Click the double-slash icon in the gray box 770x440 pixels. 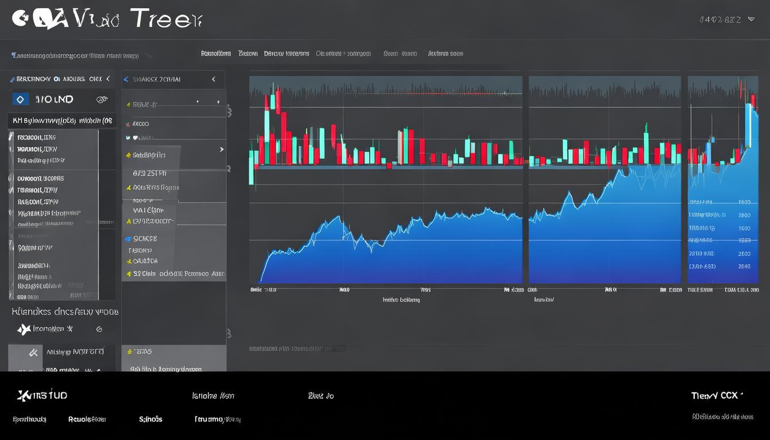click(x=33, y=352)
